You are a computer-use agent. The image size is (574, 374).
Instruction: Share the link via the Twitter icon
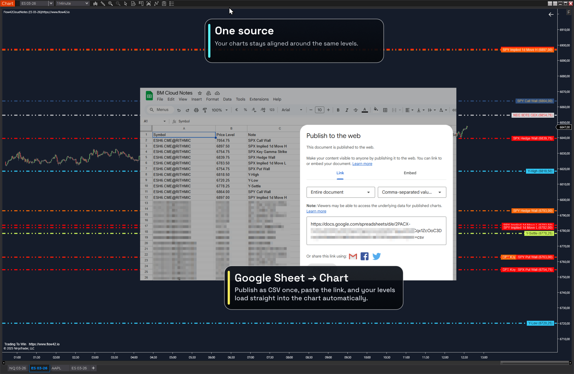point(376,256)
